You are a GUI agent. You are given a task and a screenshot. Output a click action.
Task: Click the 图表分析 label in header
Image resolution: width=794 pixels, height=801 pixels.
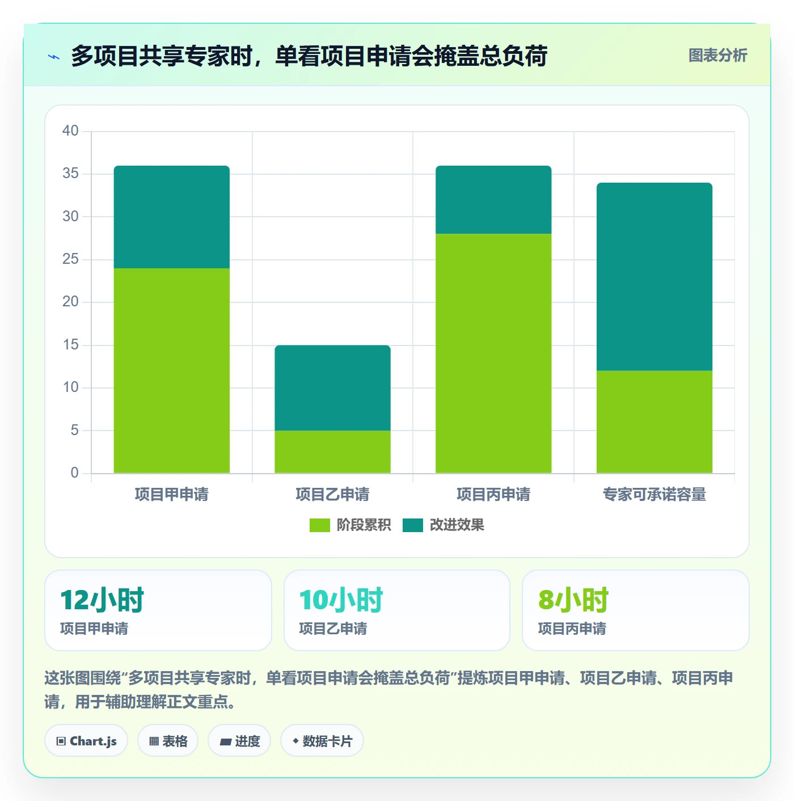717,56
